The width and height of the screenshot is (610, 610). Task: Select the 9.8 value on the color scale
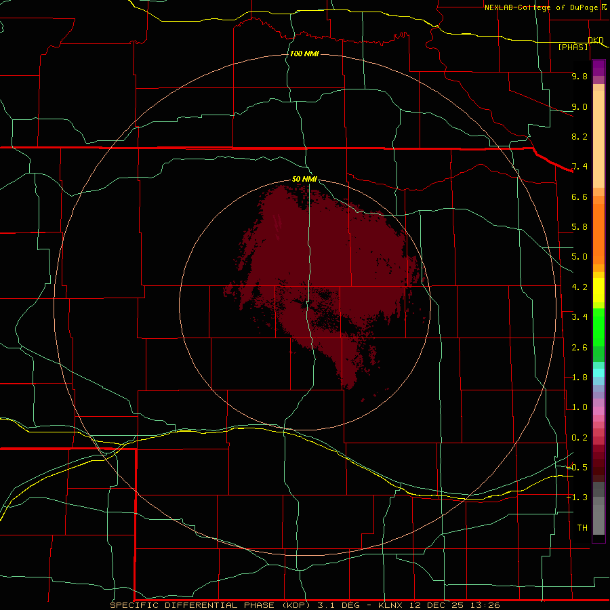[x=579, y=76]
